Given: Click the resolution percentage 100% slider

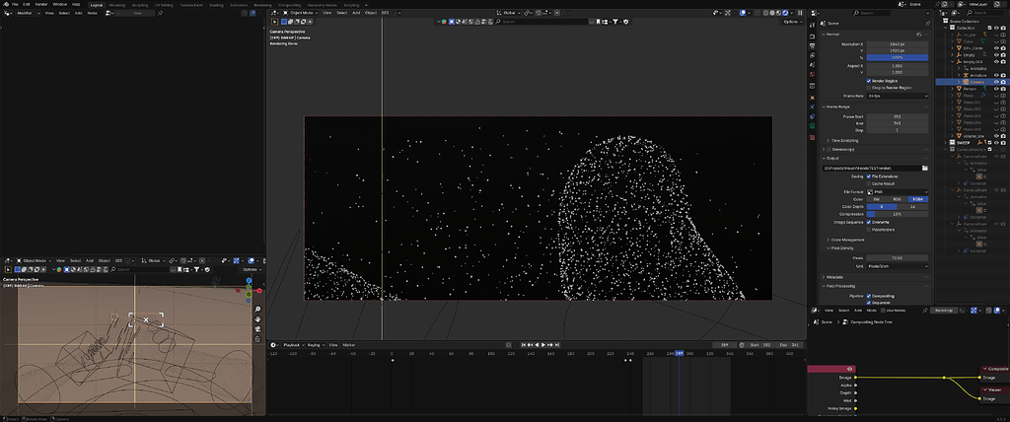Looking at the screenshot, I should click(x=898, y=57).
